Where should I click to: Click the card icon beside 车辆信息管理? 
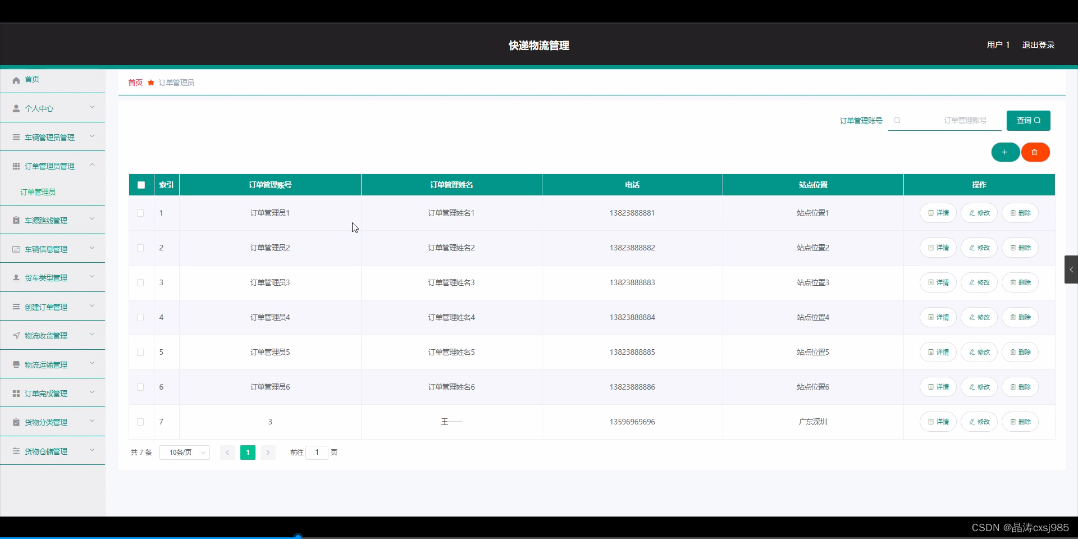(16, 249)
